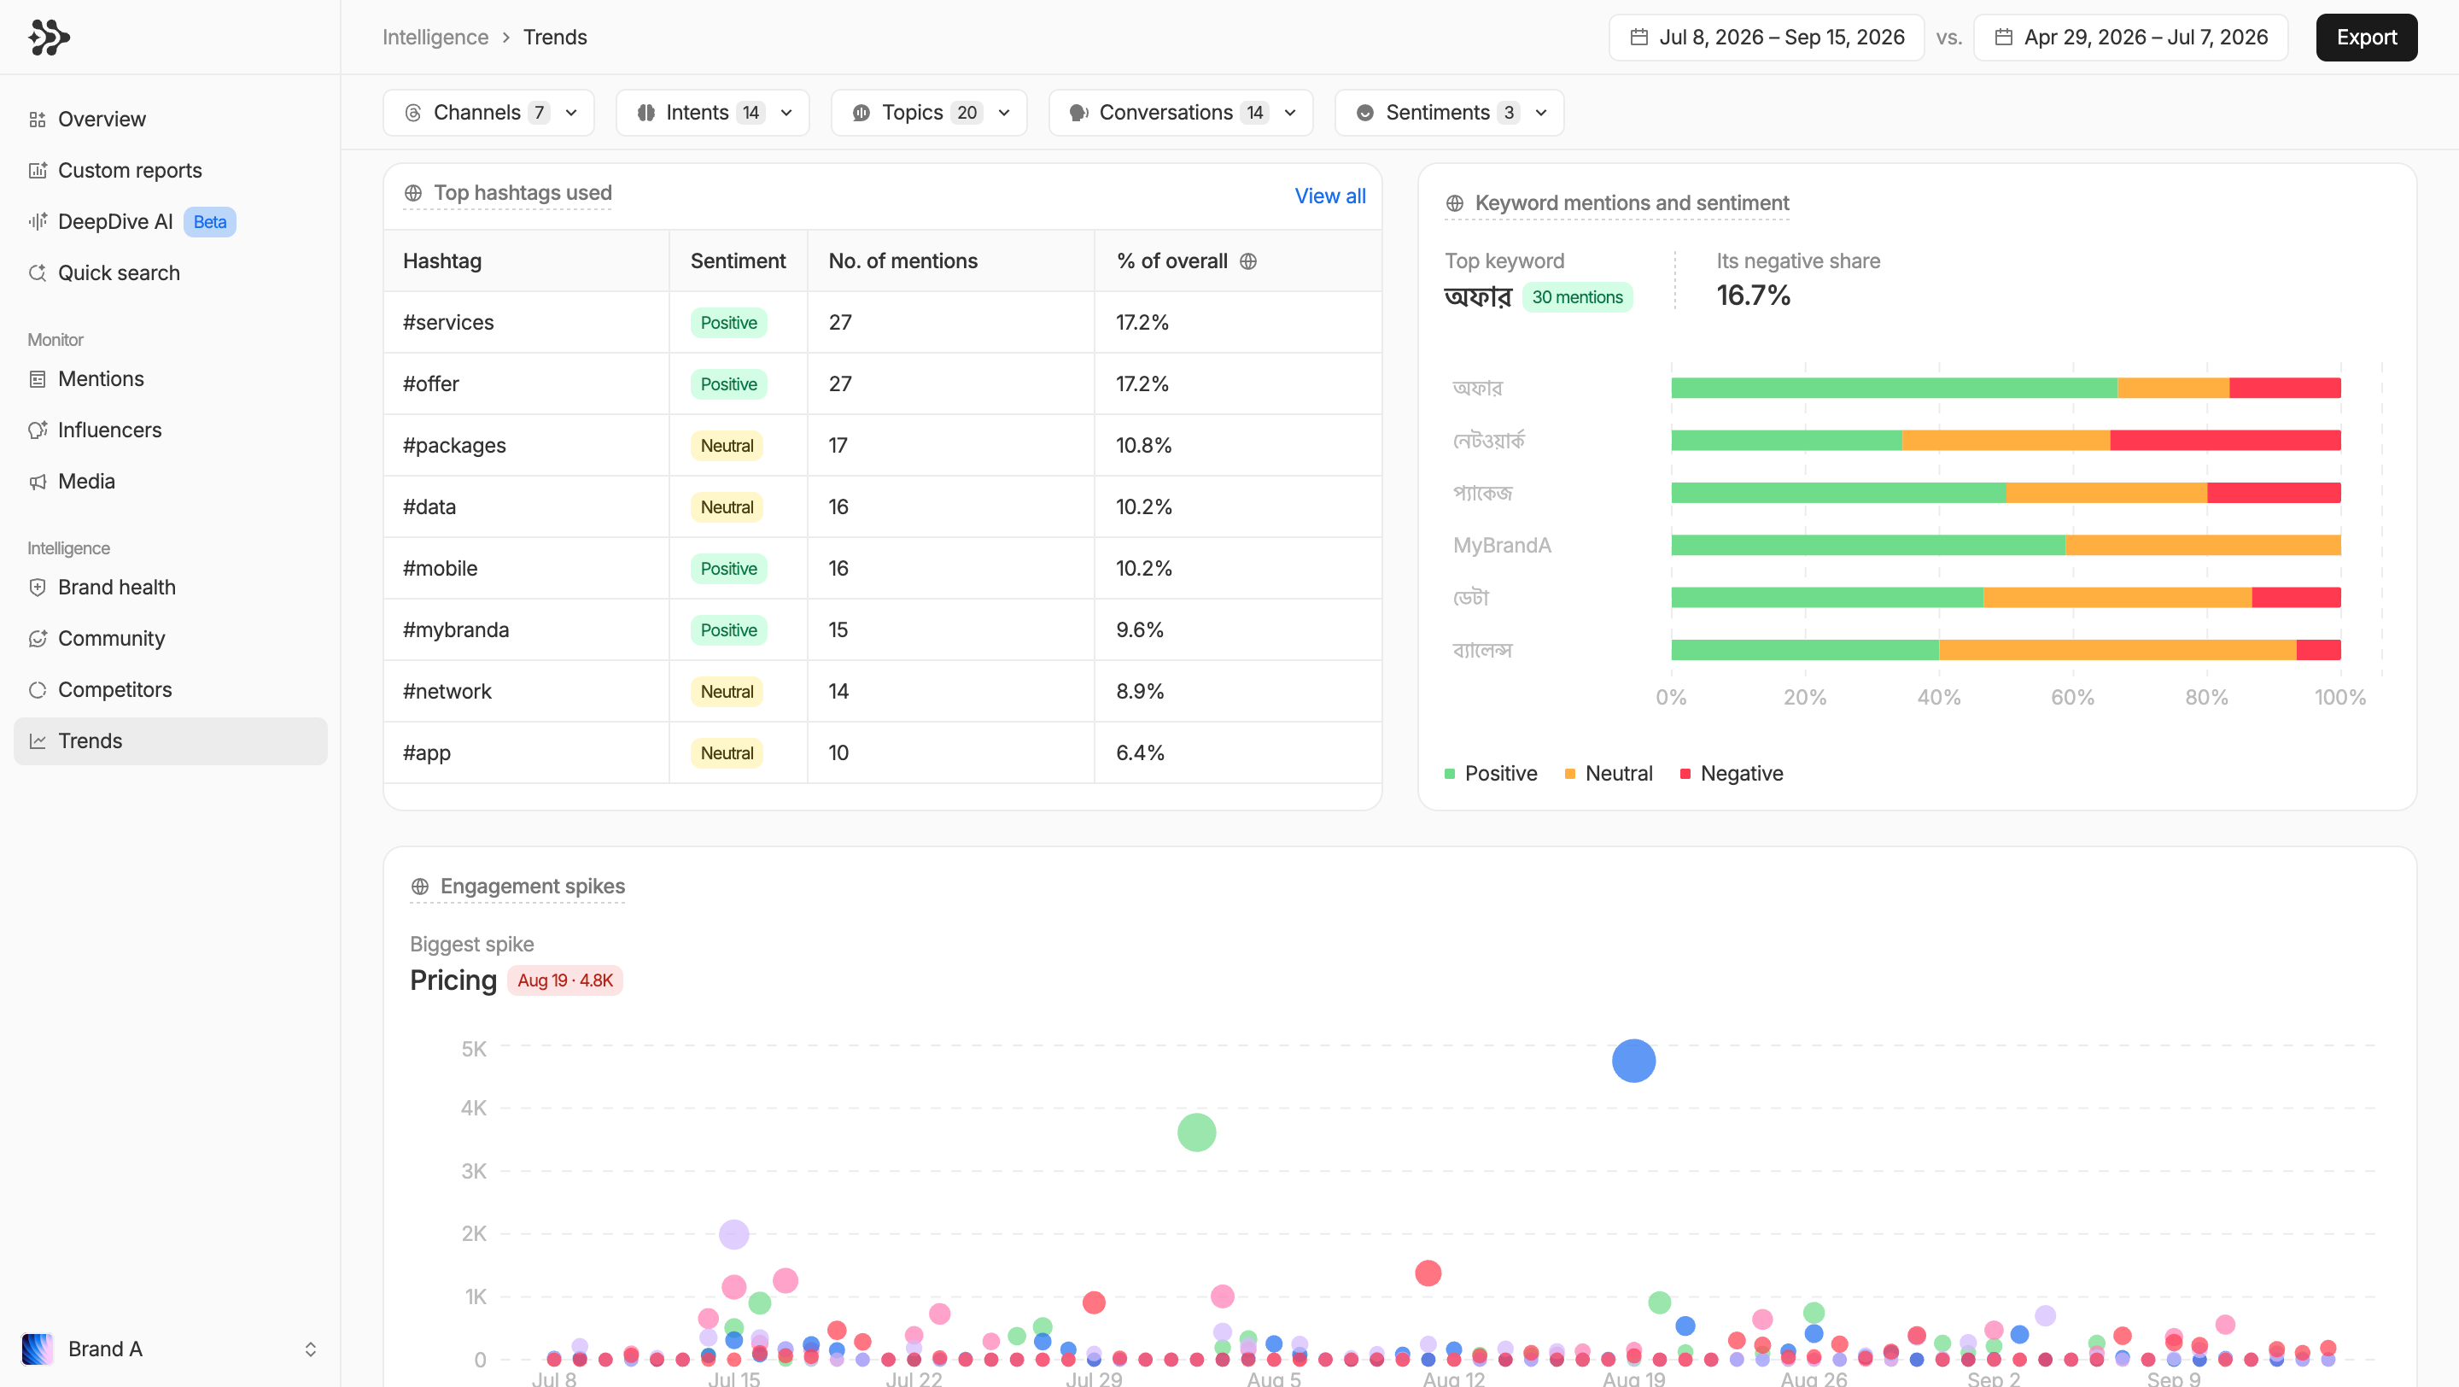Click the Intelligence breadcrumb link
This screenshot has height=1387, width=2459.
pos(435,38)
